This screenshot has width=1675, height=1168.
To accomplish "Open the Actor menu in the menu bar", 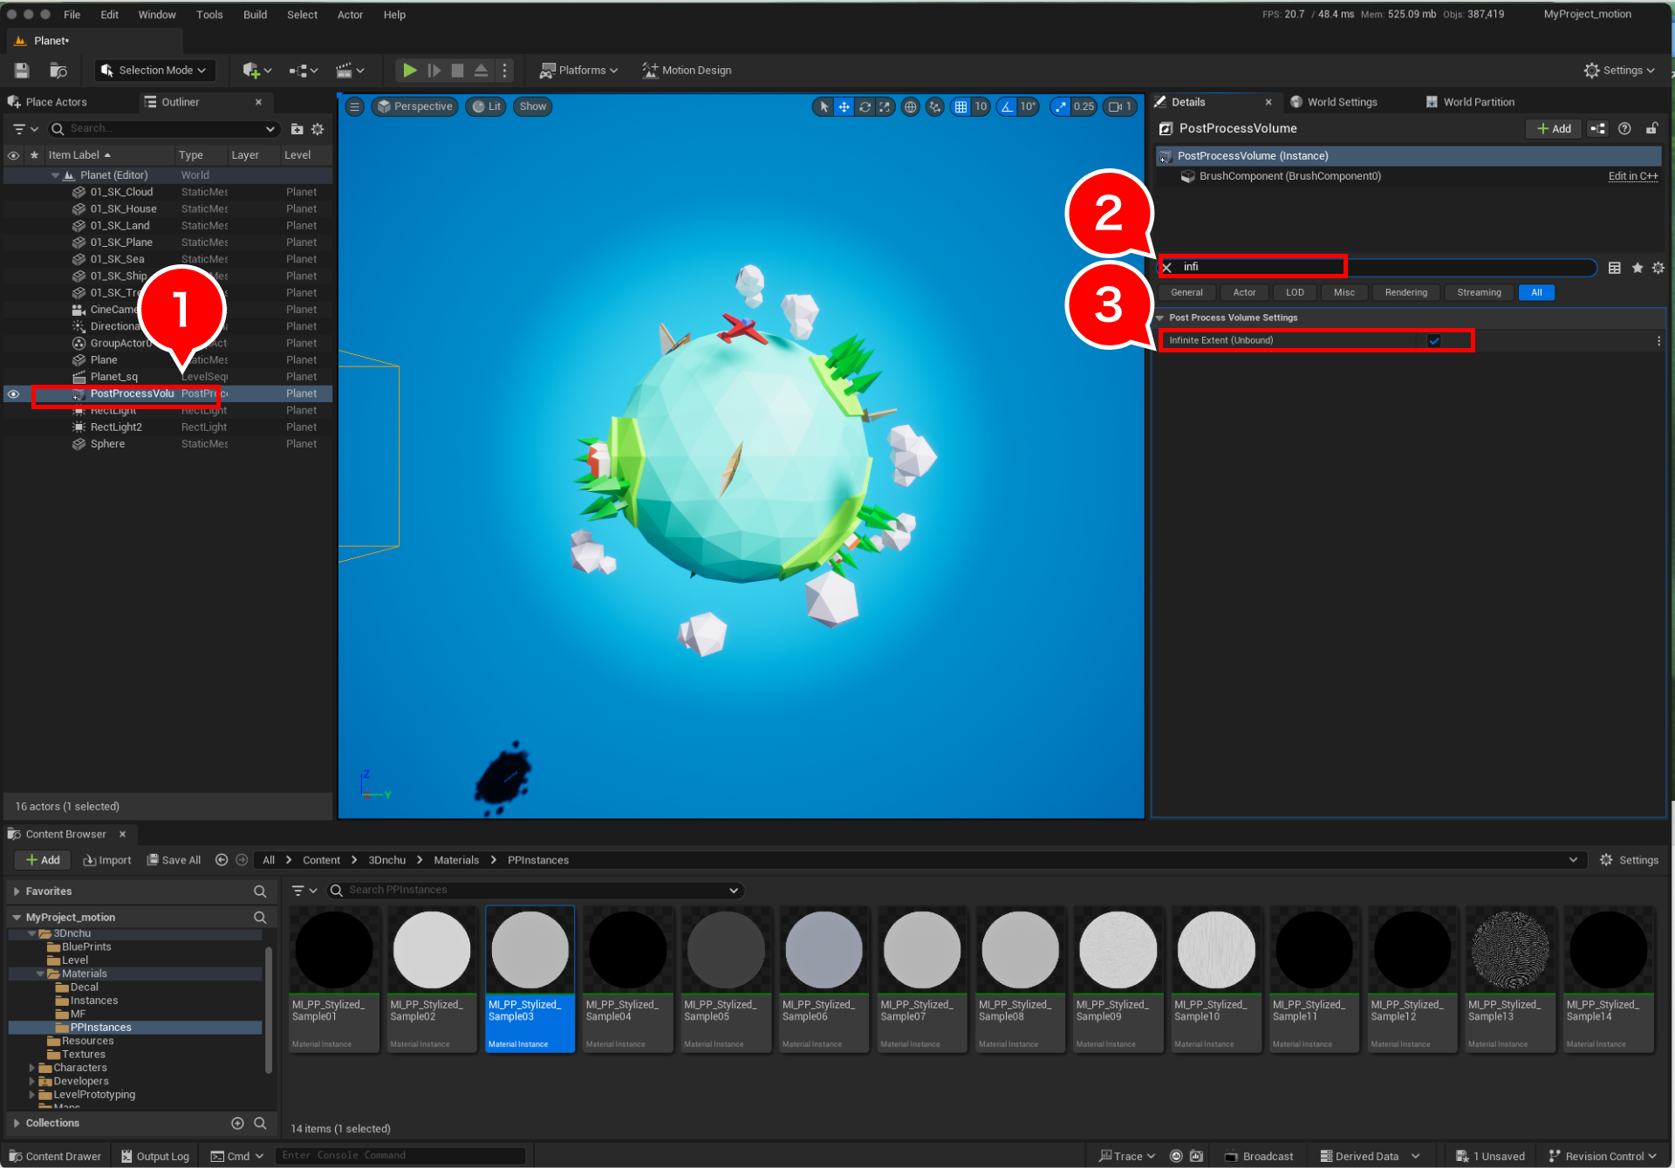I will tap(350, 14).
